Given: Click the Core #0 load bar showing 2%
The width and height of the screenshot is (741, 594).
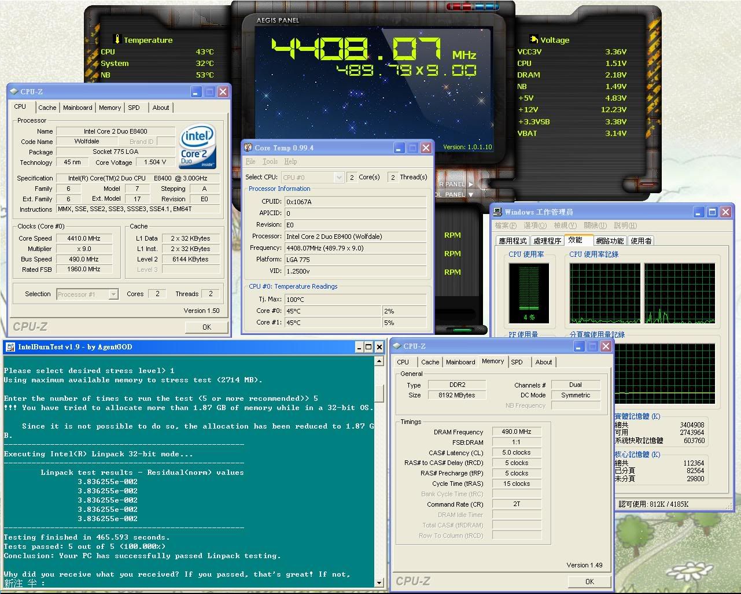Looking at the screenshot, I should pyautogui.click(x=404, y=311).
